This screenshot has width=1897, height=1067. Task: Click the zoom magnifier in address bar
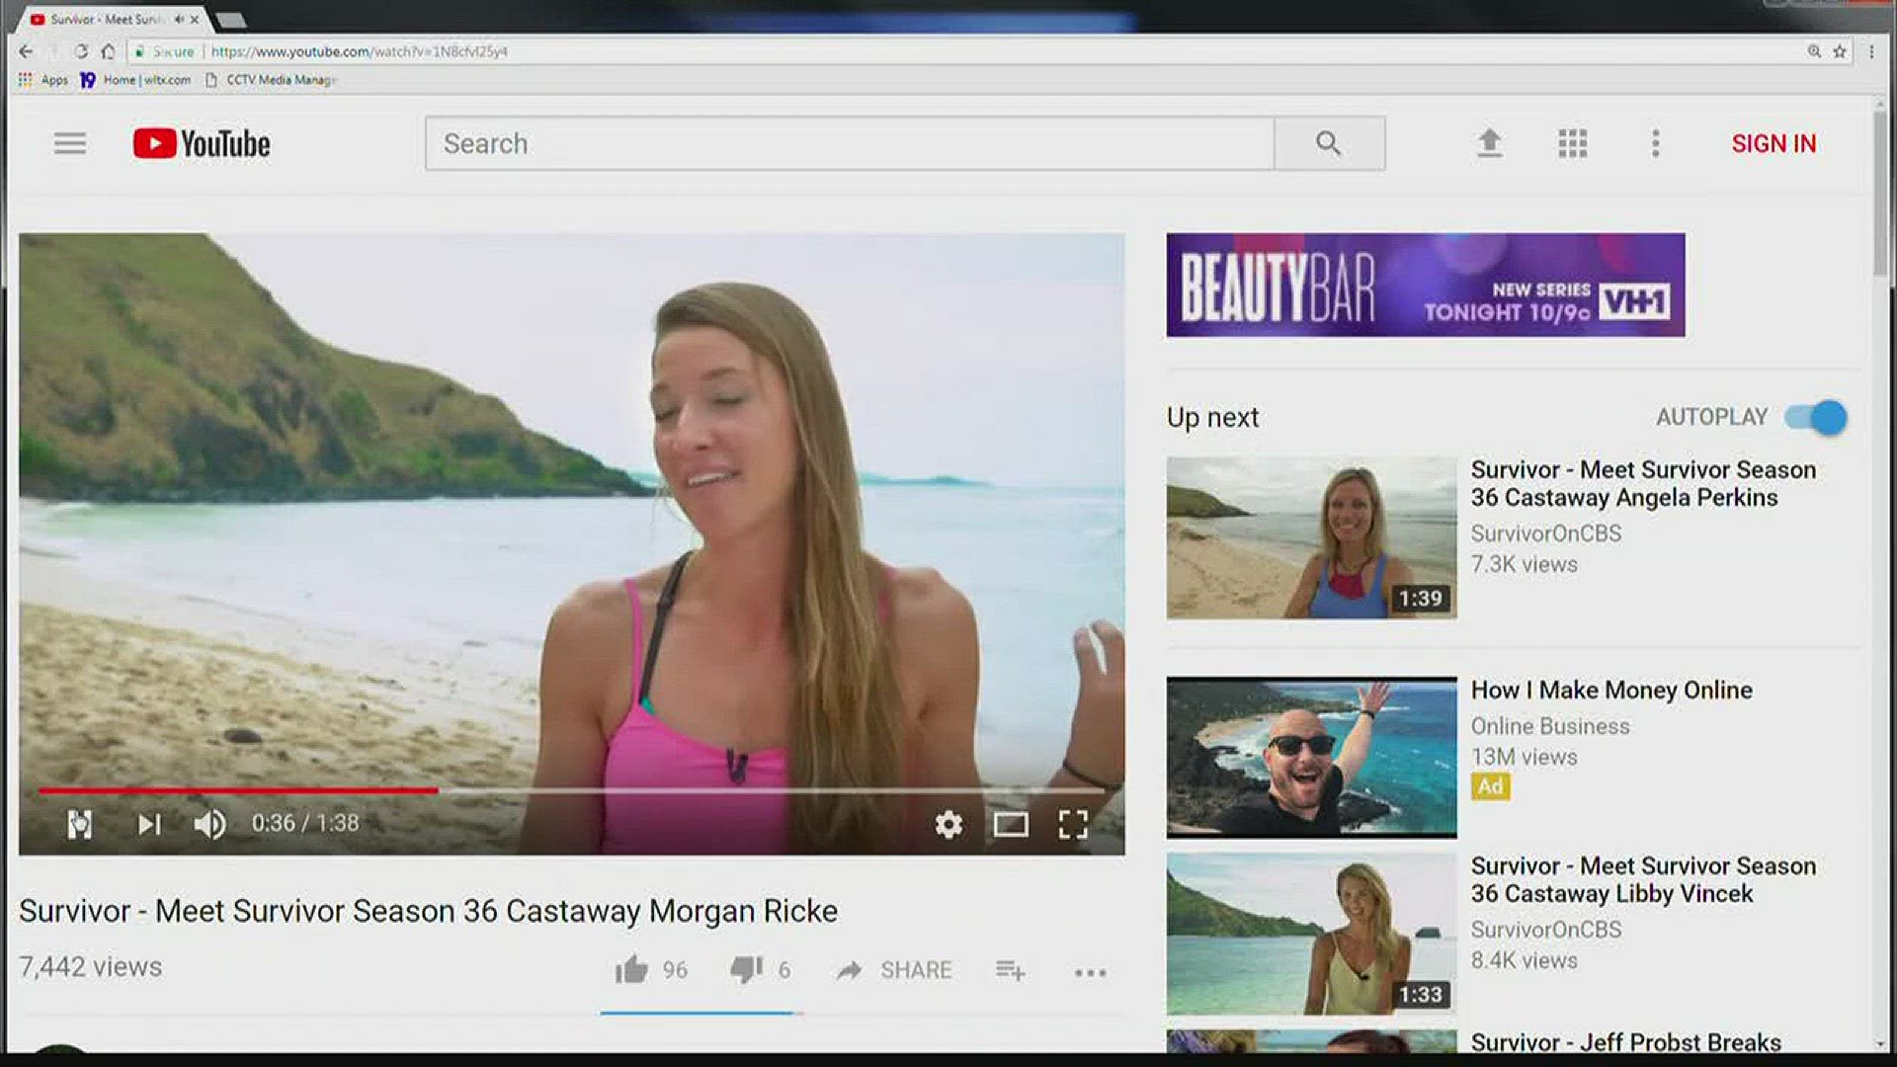pos(1814,51)
